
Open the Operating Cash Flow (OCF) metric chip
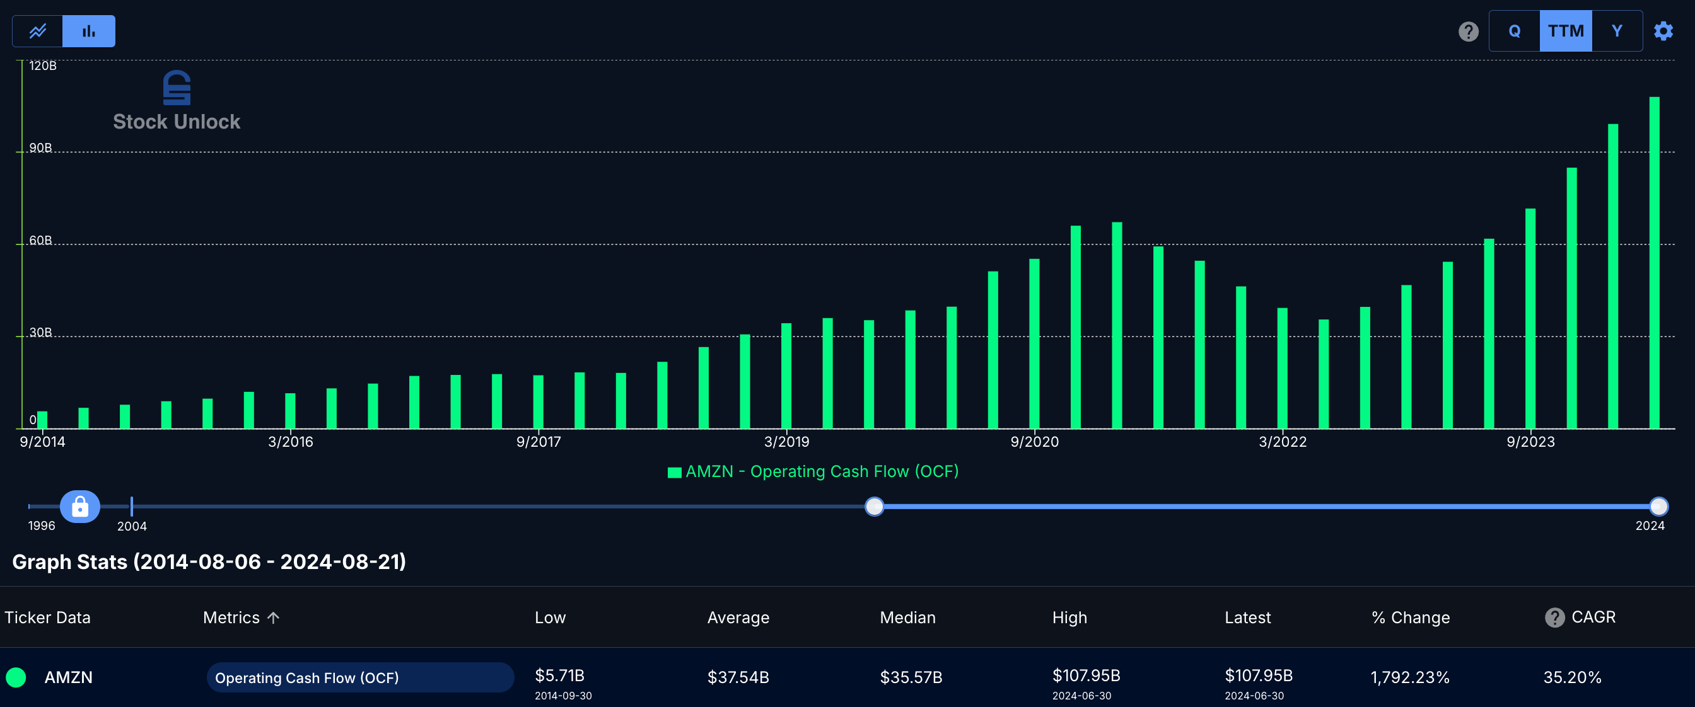(x=360, y=677)
